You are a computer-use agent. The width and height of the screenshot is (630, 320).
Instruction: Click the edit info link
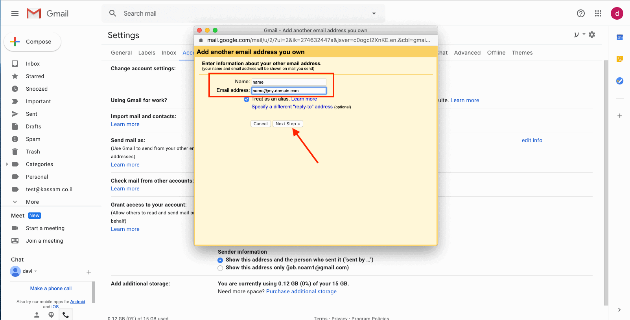pos(532,140)
